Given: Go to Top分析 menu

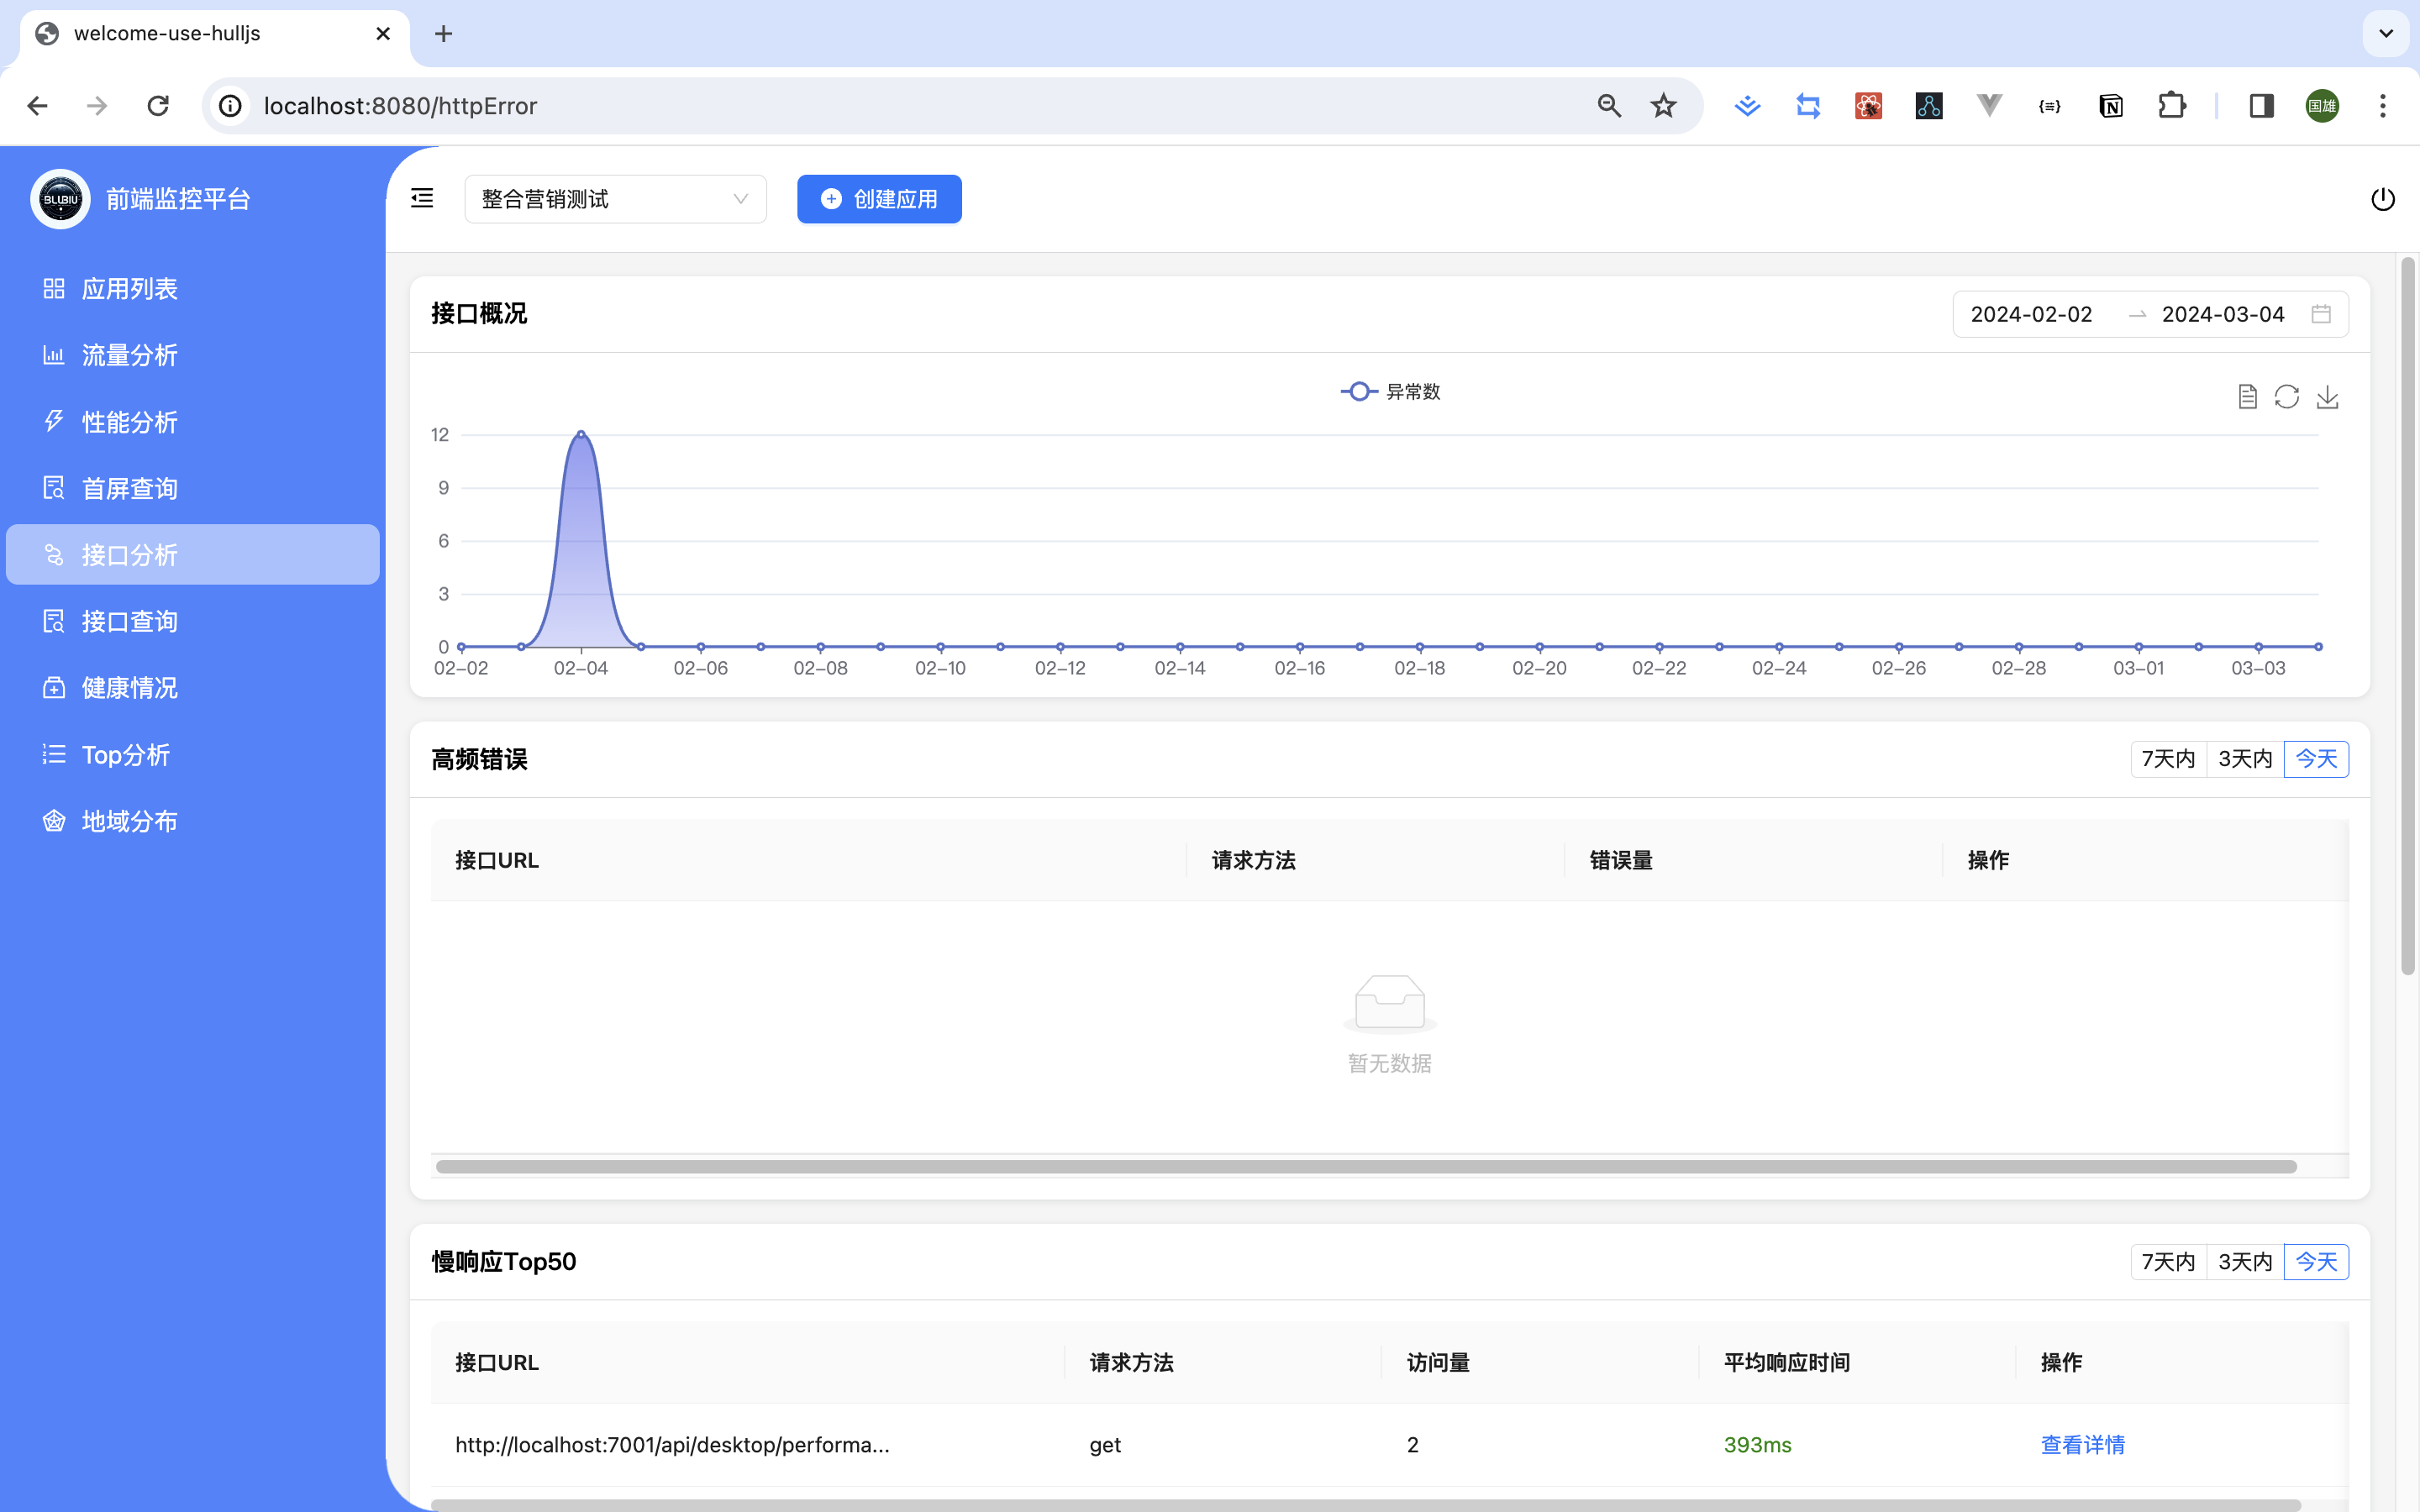Looking at the screenshot, I should click(x=193, y=754).
